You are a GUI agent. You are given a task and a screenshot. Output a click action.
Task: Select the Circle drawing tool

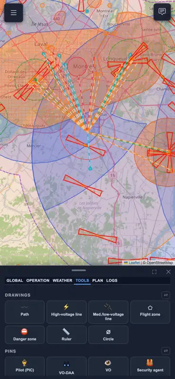[108, 335]
